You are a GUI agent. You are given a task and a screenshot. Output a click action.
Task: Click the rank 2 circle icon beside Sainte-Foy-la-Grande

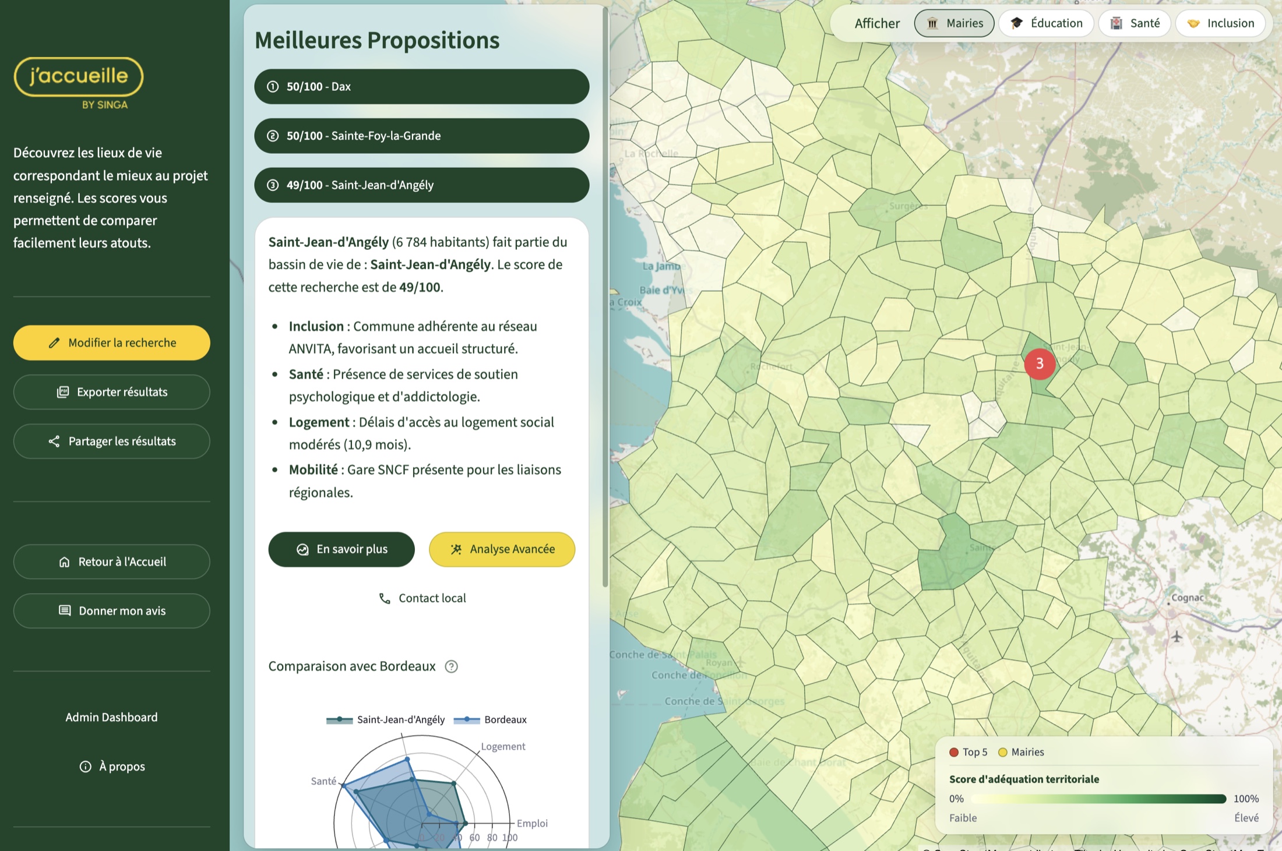click(x=272, y=136)
